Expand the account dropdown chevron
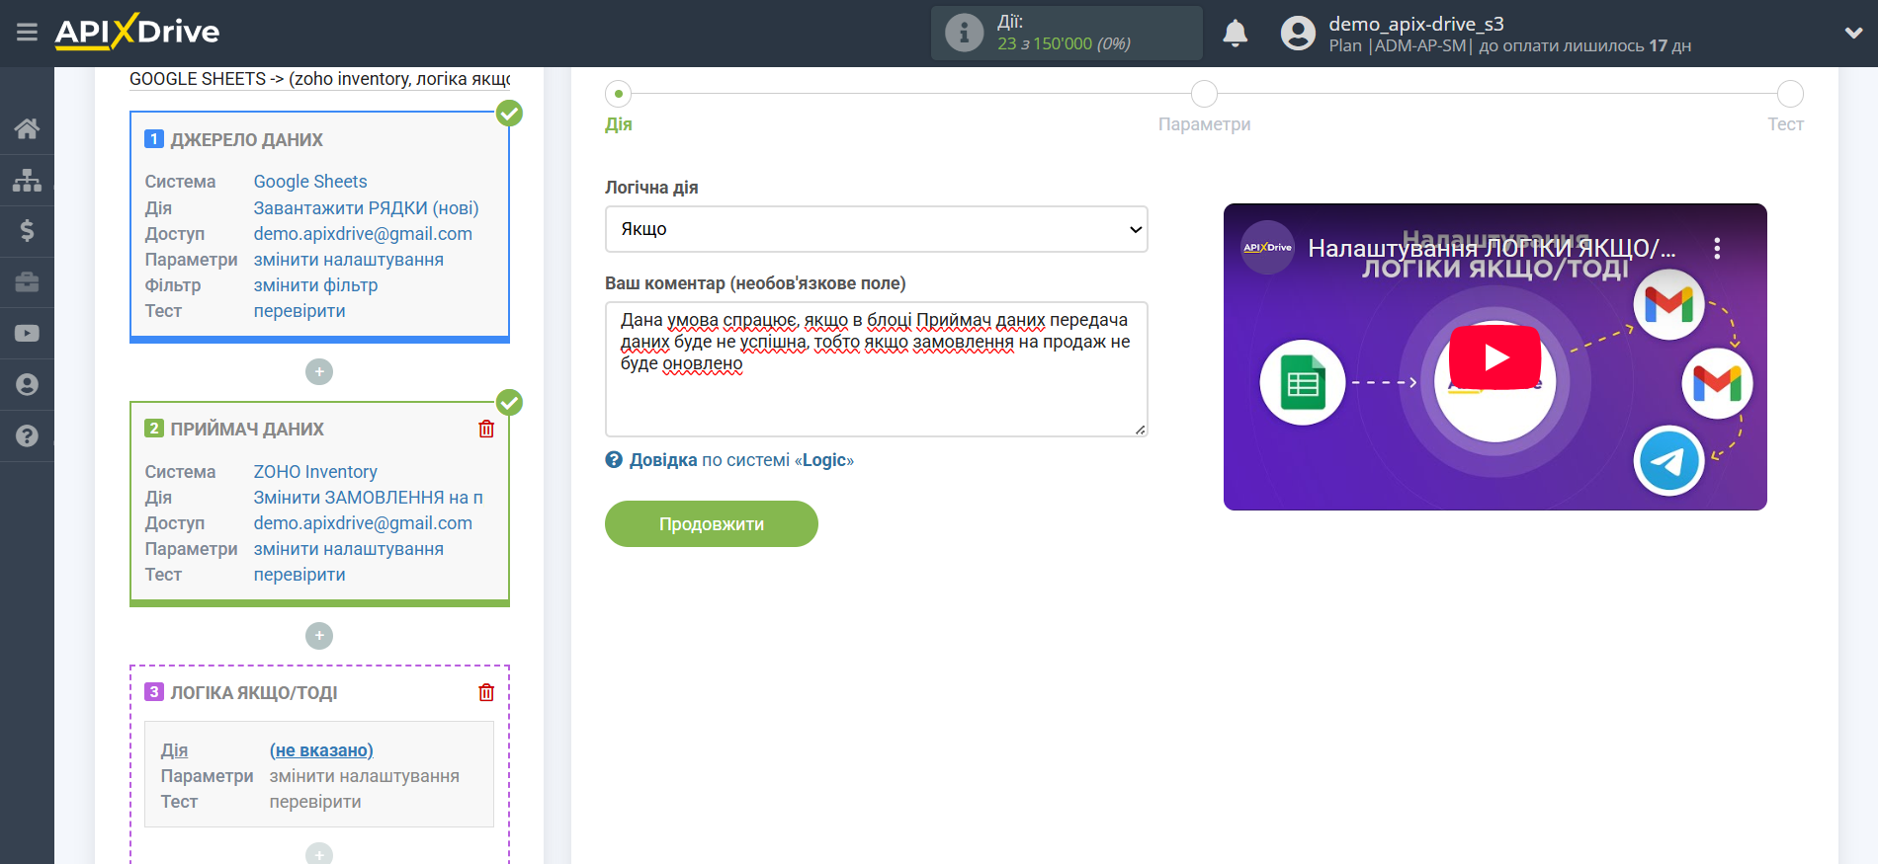The height and width of the screenshot is (864, 1878). pyautogui.click(x=1853, y=33)
